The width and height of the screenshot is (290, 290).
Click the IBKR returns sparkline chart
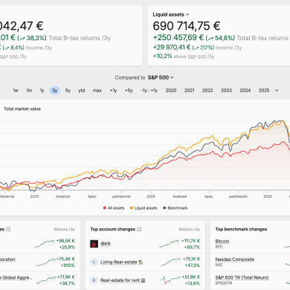[x=169, y=244]
